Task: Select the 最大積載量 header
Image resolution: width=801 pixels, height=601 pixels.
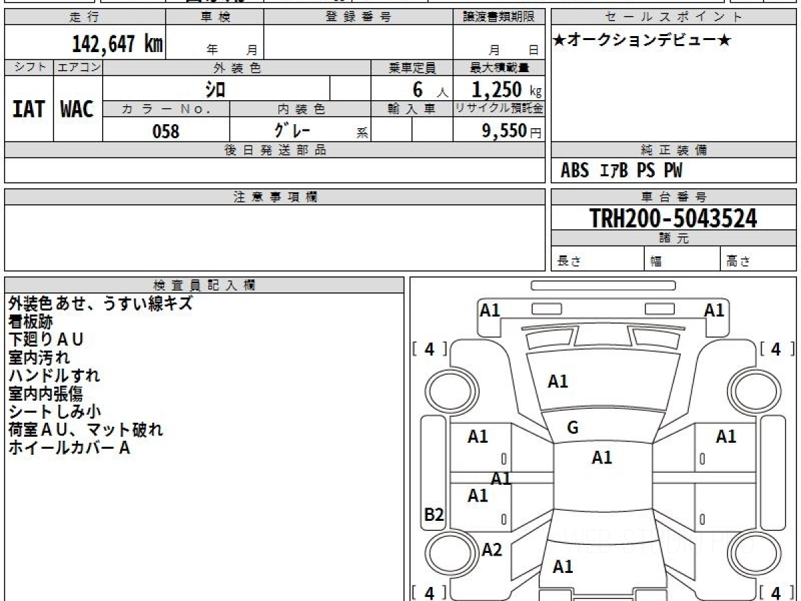Action: tap(499, 67)
